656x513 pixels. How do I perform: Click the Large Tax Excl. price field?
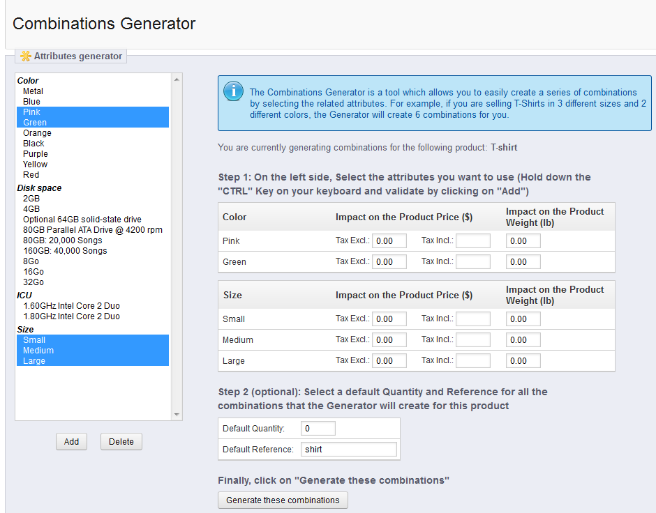pos(389,361)
